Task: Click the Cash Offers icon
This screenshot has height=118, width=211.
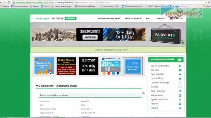Action: point(180,79)
